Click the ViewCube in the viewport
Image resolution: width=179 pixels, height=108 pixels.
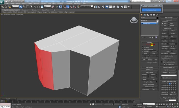134,20
